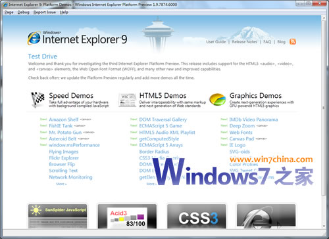
Task: Open the Border Radius demo
Action: pyautogui.click(x=154, y=152)
